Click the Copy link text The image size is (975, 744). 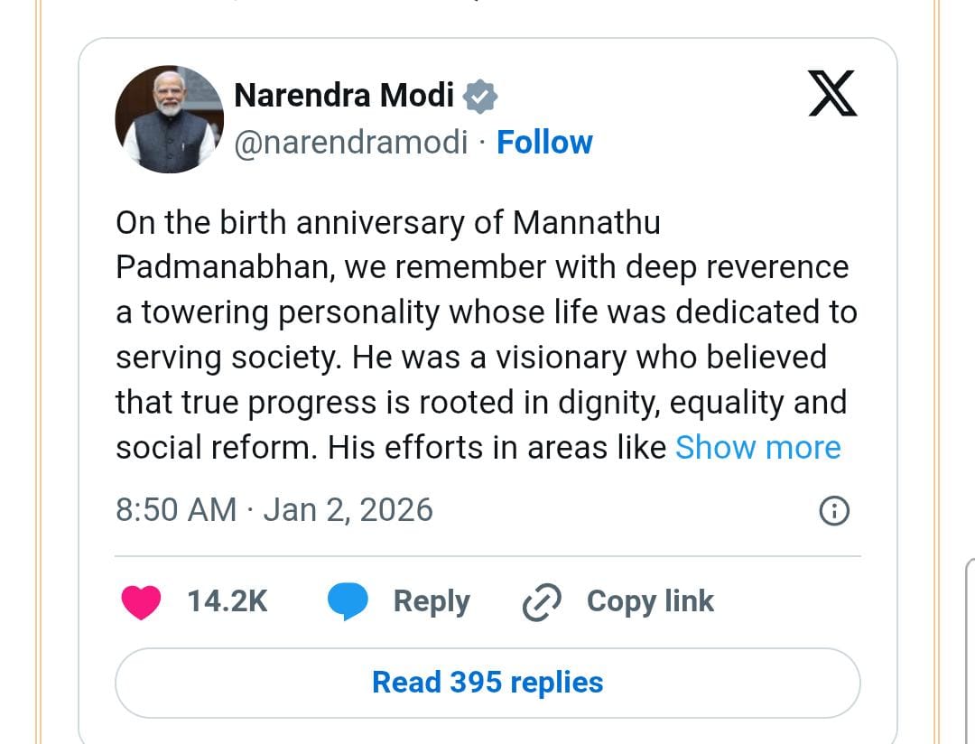click(650, 601)
